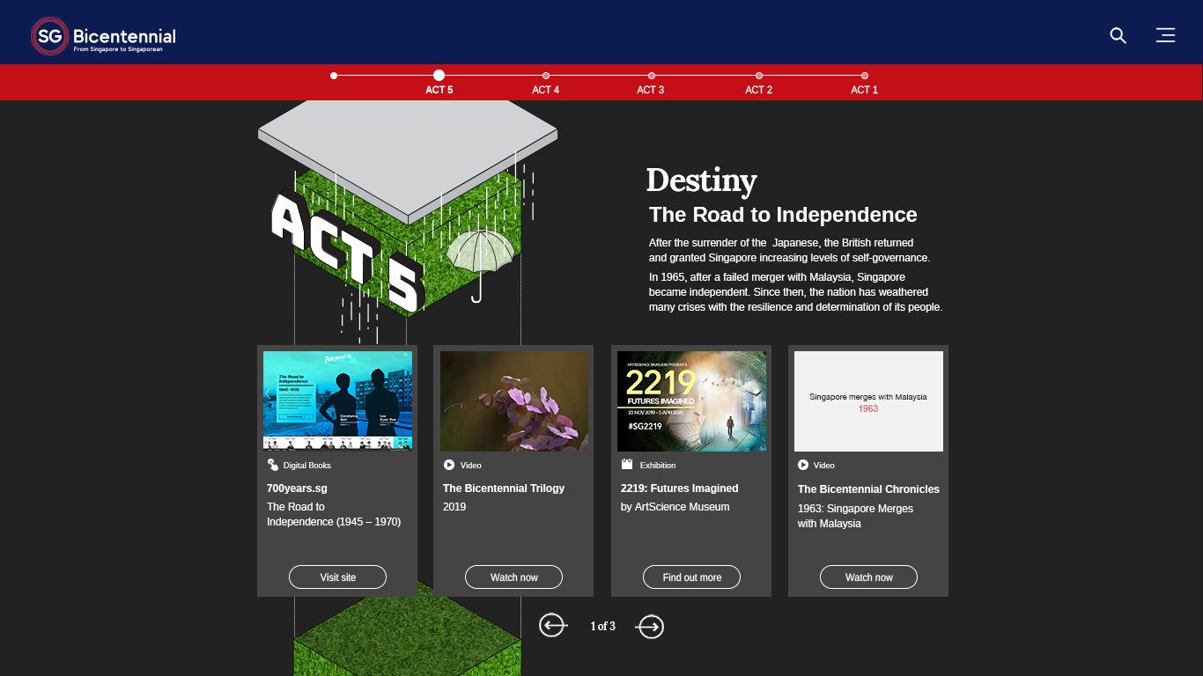1203x676 pixels.
Task: Open the 2219 Futures Imagined thumbnail
Action: pyautogui.click(x=691, y=401)
